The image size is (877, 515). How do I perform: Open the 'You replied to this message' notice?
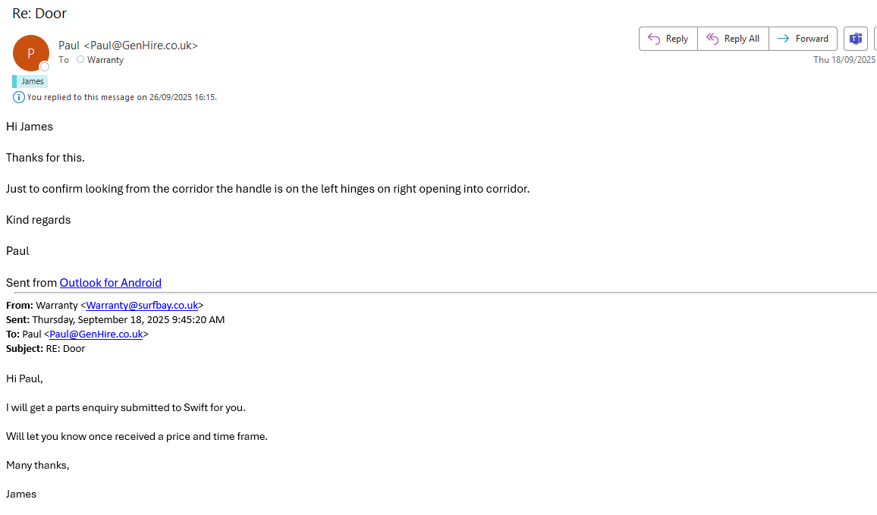[121, 97]
